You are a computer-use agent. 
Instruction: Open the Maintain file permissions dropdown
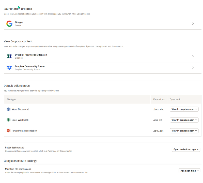tap(189, 171)
